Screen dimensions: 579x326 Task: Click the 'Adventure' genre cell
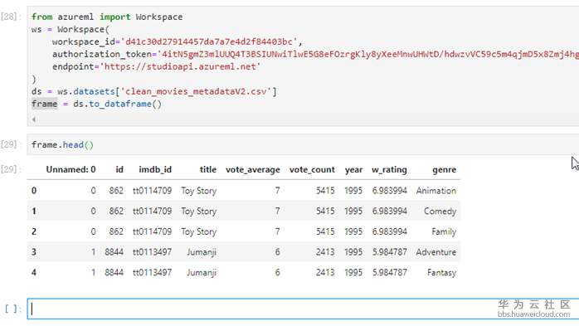coord(436,252)
